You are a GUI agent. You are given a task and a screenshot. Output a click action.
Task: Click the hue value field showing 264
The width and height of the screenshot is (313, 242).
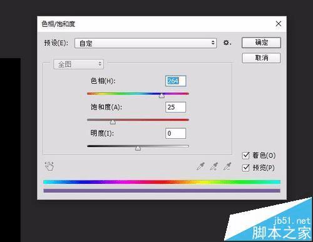pyautogui.click(x=175, y=81)
